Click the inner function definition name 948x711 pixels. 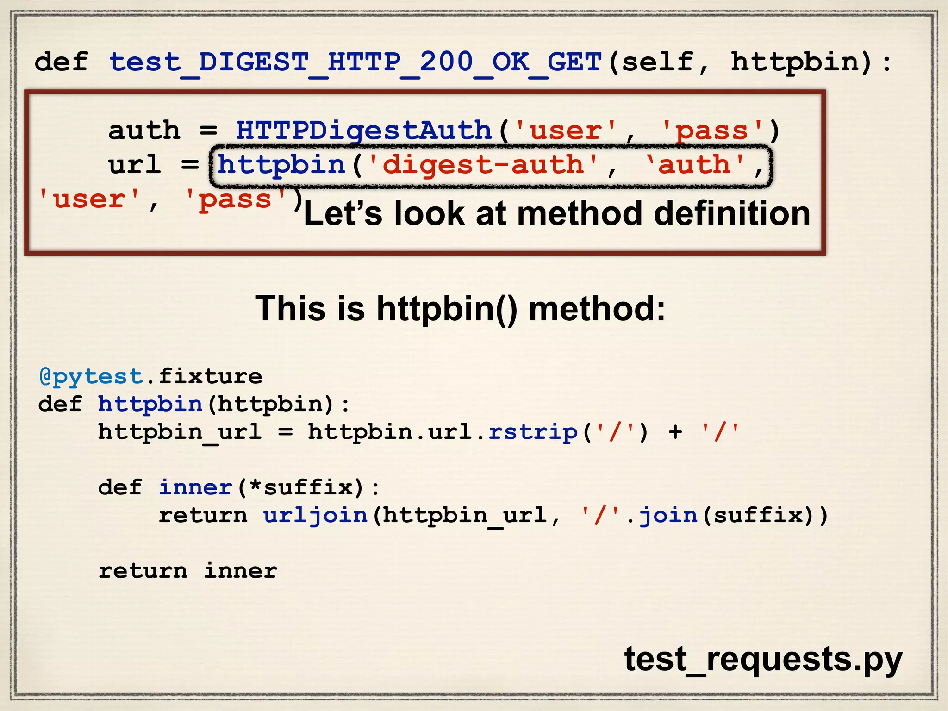[x=196, y=488]
